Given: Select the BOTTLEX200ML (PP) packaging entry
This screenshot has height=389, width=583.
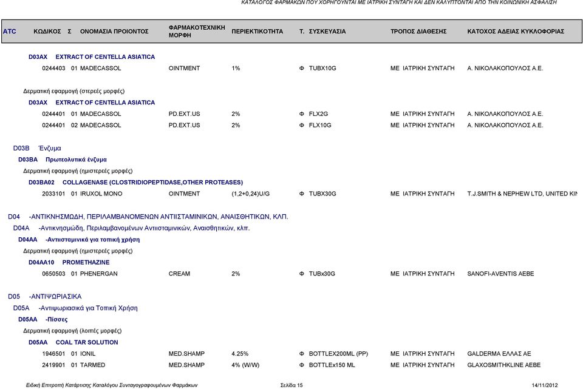Looking at the screenshot, I should point(338,354).
